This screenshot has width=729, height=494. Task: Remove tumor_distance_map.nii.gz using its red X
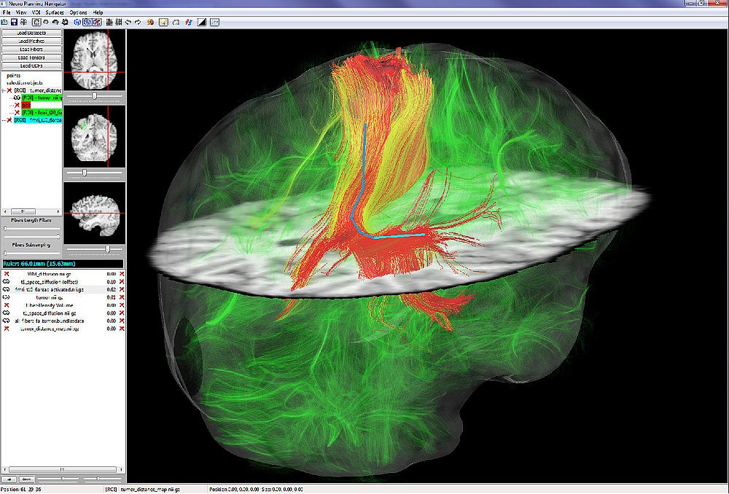coord(122,327)
